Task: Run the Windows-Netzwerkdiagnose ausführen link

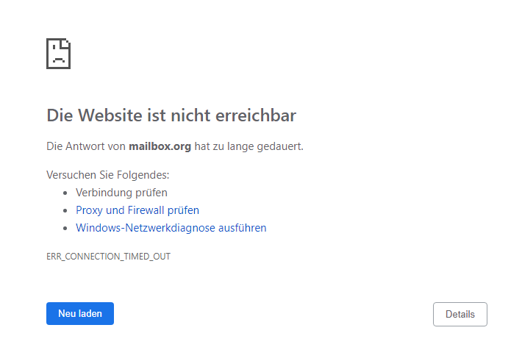Action: pos(171,228)
